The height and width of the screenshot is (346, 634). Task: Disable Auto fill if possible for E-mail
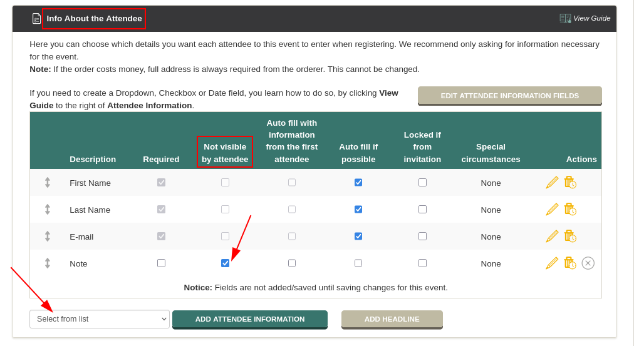pyautogui.click(x=358, y=236)
